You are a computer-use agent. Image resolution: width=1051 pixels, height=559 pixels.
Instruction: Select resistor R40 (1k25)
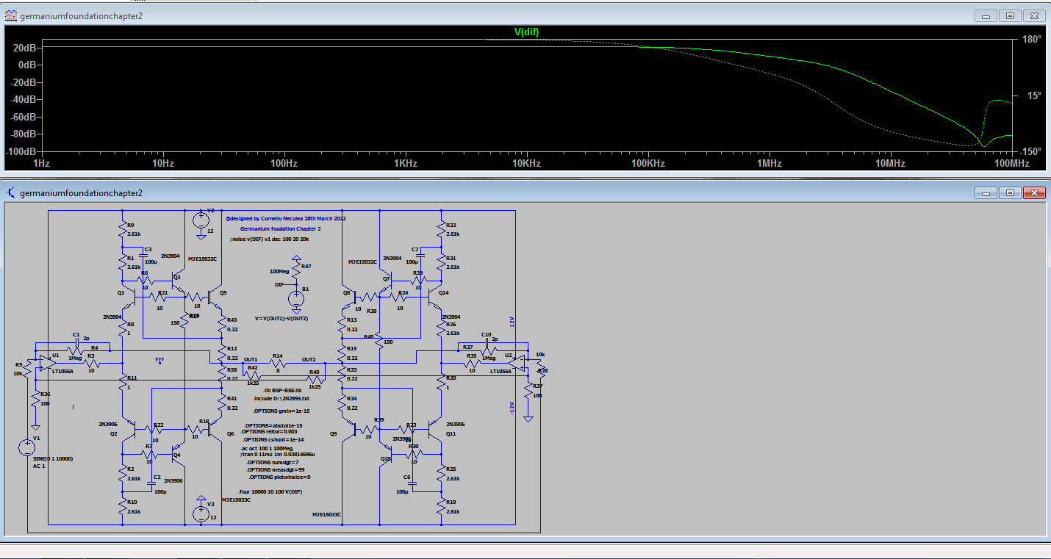(315, 379)
